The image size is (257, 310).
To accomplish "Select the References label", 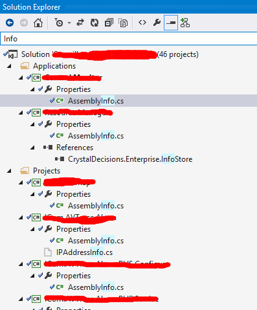I will (74, 148).
